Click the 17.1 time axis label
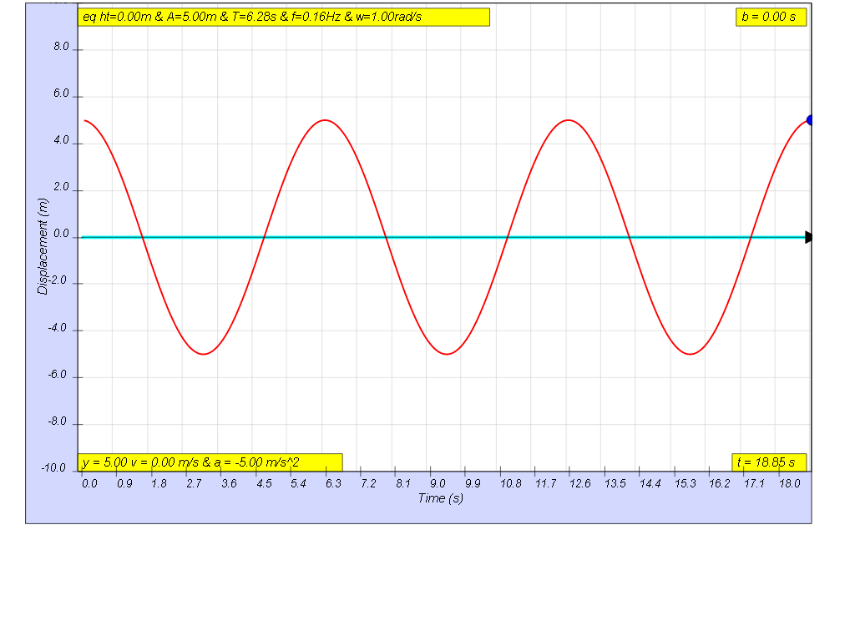This screenshot has height=641, width=855. (755, 483)
